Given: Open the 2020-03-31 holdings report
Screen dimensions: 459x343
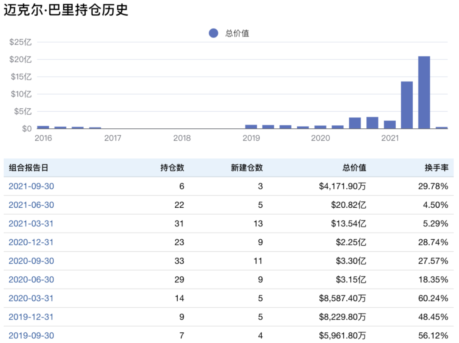Looking at the screenshot, I should (x=31, y=298).
